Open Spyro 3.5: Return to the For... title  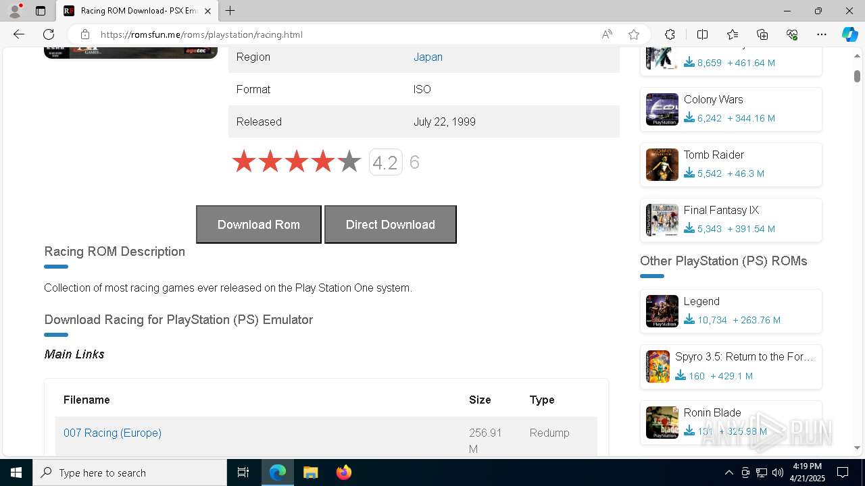click(744, 356)
